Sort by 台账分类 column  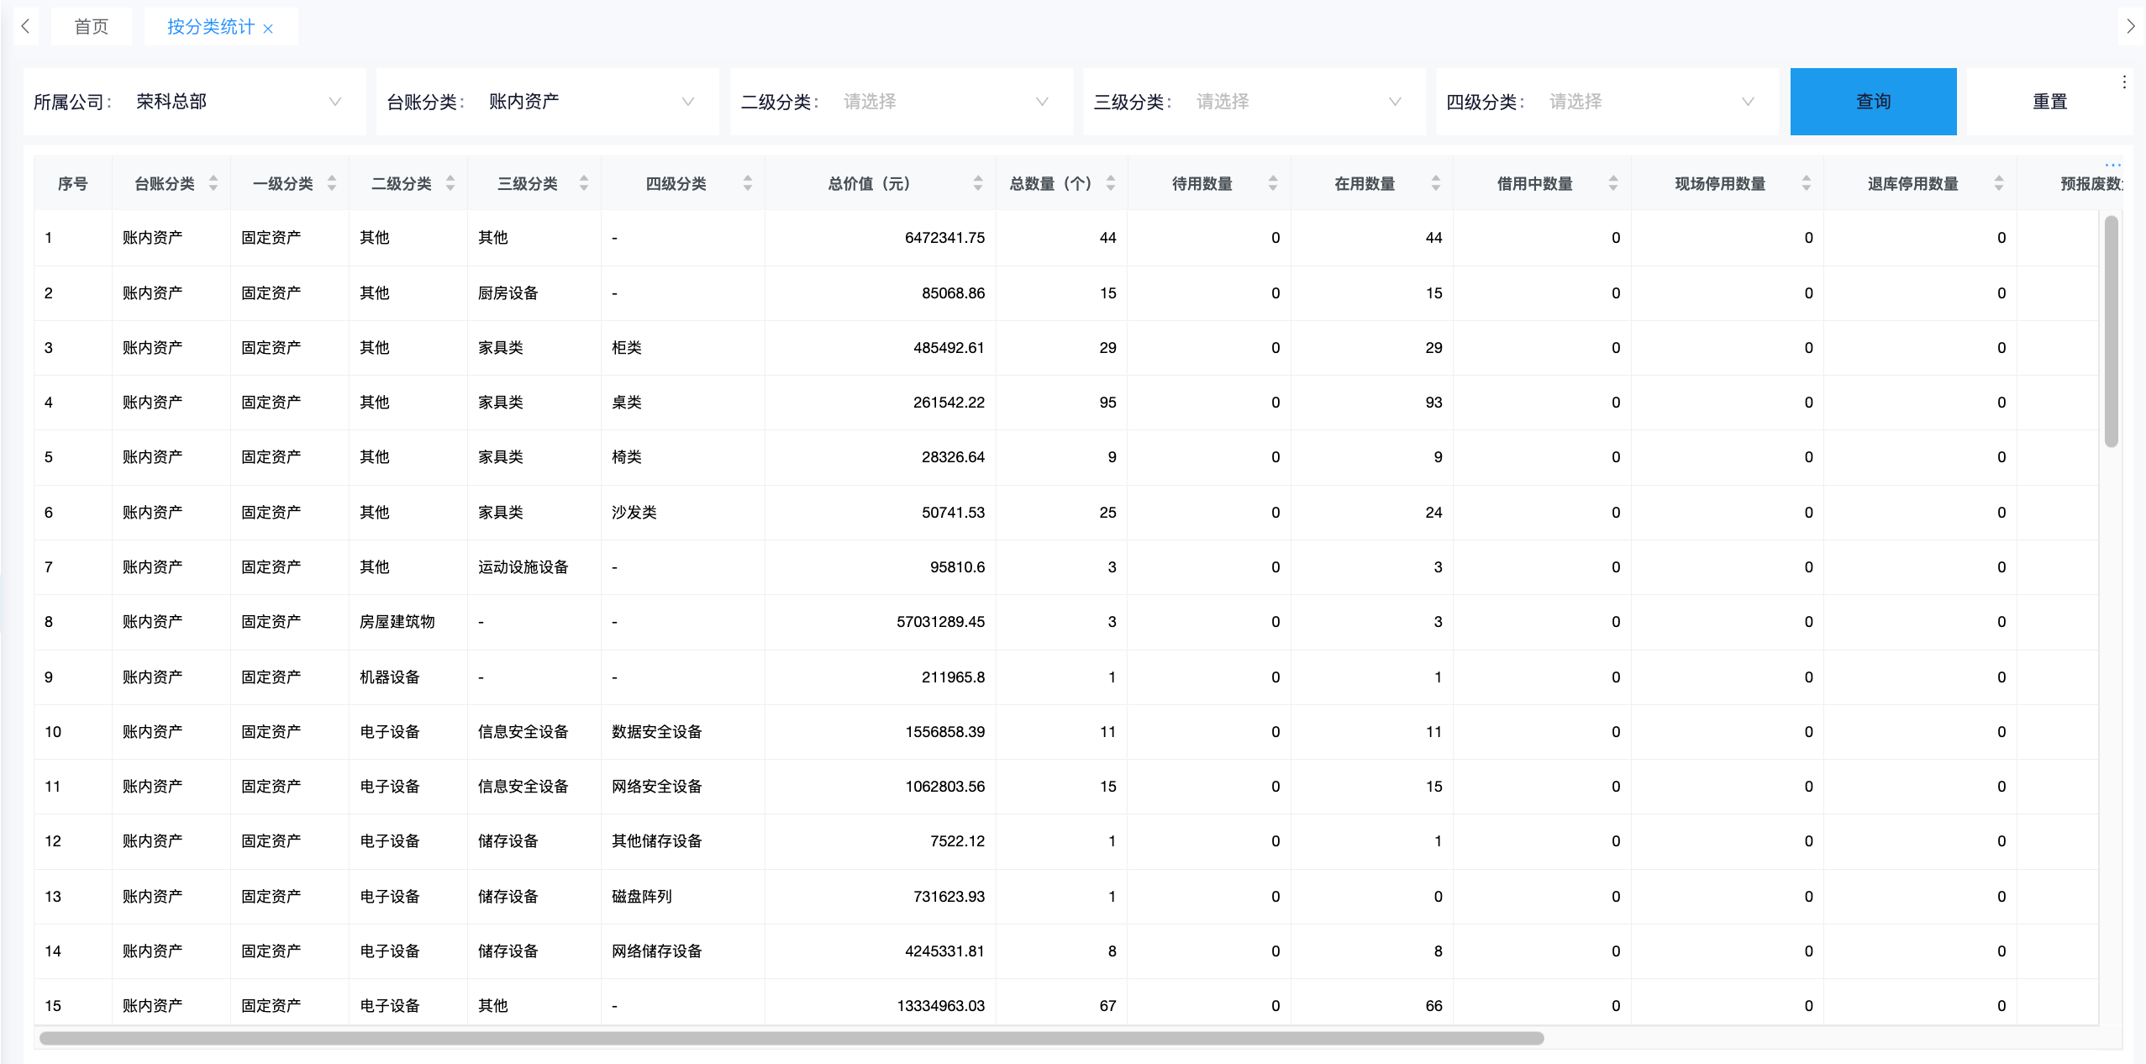tap(213, 183)
